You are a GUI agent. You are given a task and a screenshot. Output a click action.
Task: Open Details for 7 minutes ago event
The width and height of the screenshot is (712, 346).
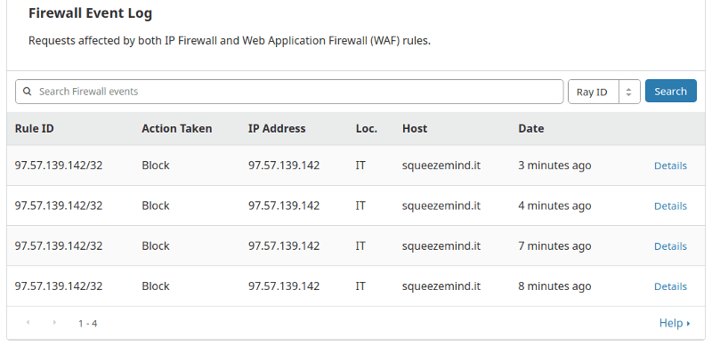(x=670, y=246)
